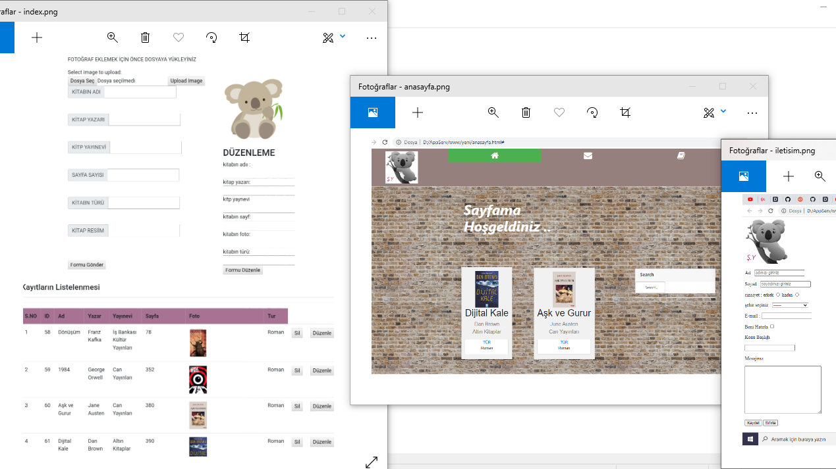The image size is (836, 469).
Task: Select the erkek radio button
Action: (x=778, y=295)
